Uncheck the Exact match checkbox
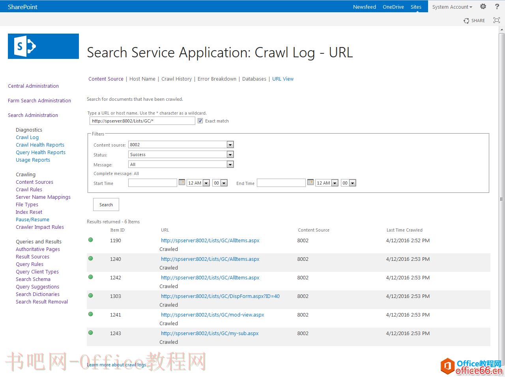 200,121
